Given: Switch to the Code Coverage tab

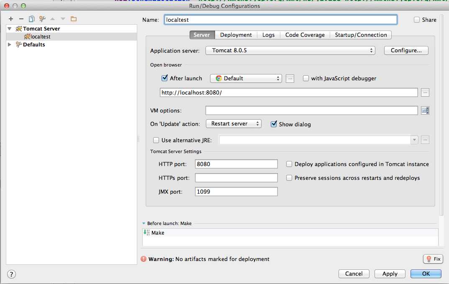Looking at the screenshot, I should pos(305,35).
